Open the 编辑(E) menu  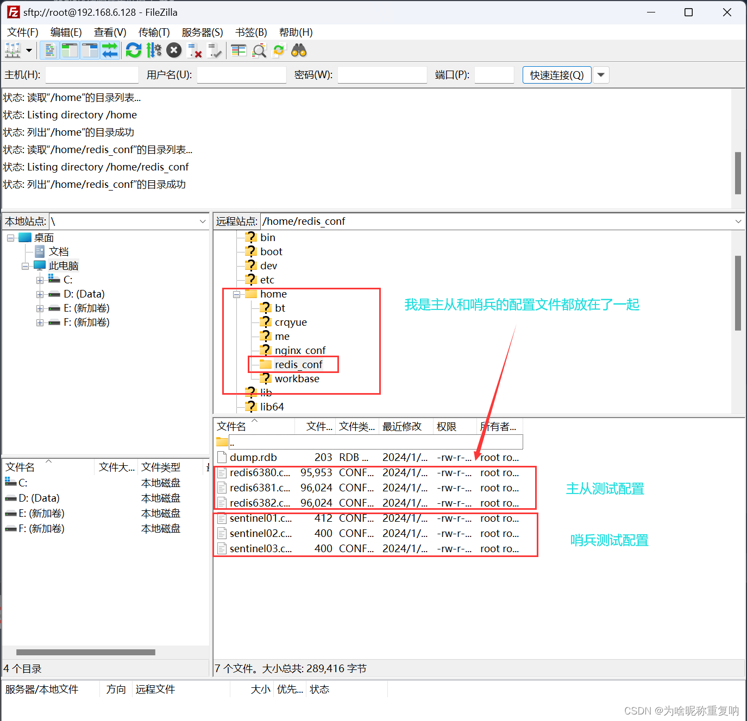point(66,32)
